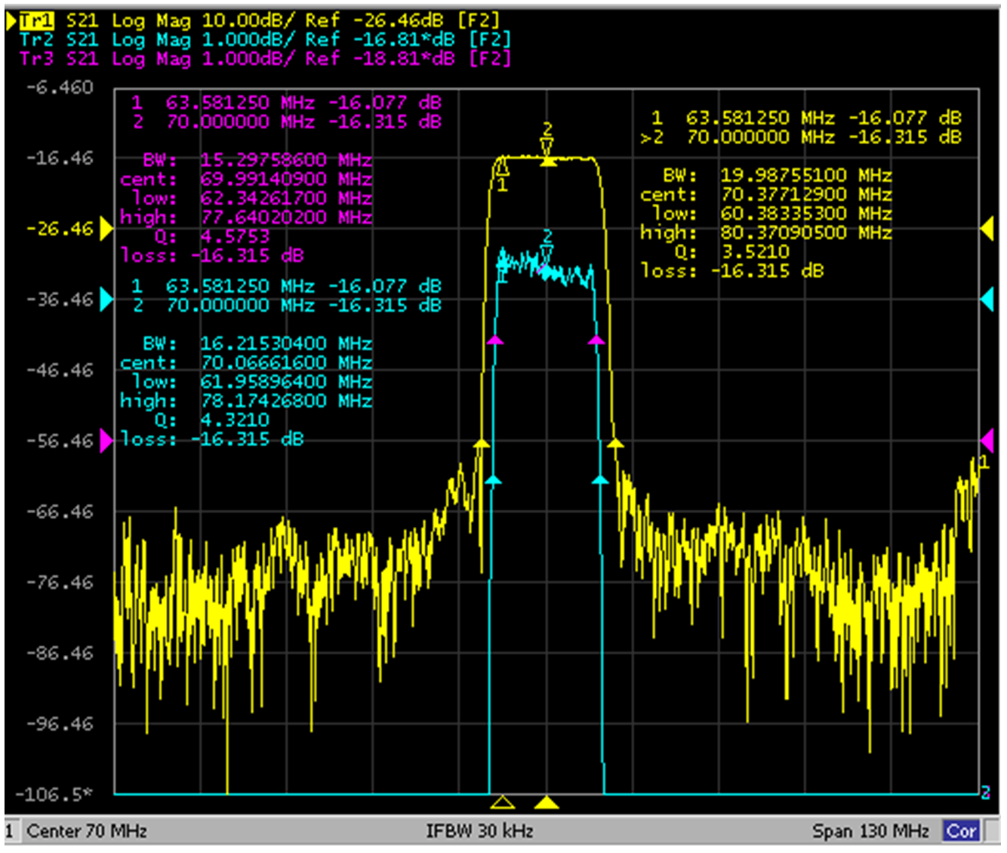Click the Span 130 MHz field
Image resolution: width=1007 pixels, height=853 pixels.
pos(870,831)
